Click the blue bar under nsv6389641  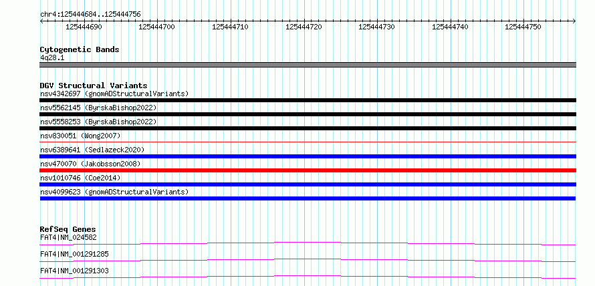(308, 156)
